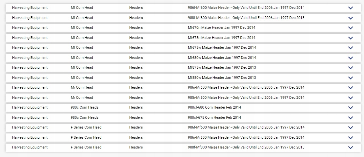Screen dimensions: 364x157
Task: Expand the Mf675w Maize Header row chevron
Action: 351,48
